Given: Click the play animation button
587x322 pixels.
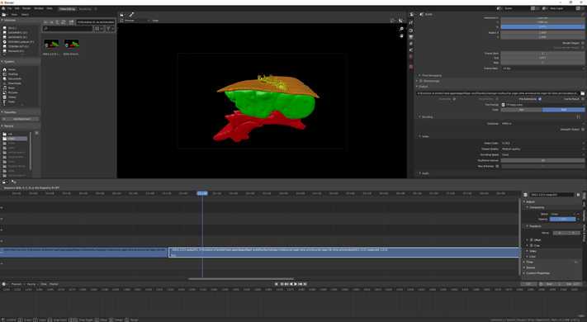Looking at the screenshot, I should [x=296, y=284].
